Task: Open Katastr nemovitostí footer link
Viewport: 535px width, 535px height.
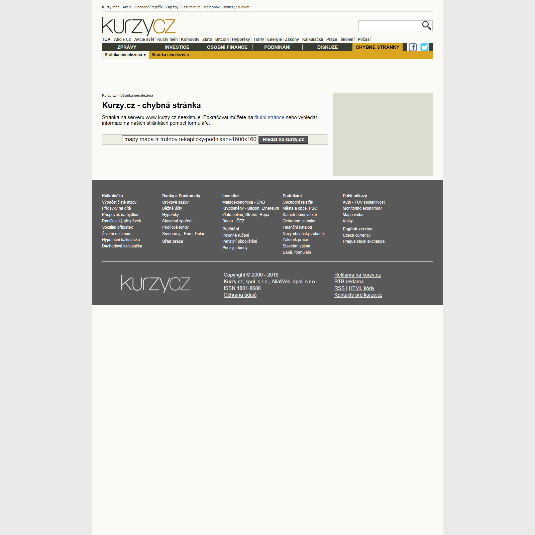Action: point(300,215)
